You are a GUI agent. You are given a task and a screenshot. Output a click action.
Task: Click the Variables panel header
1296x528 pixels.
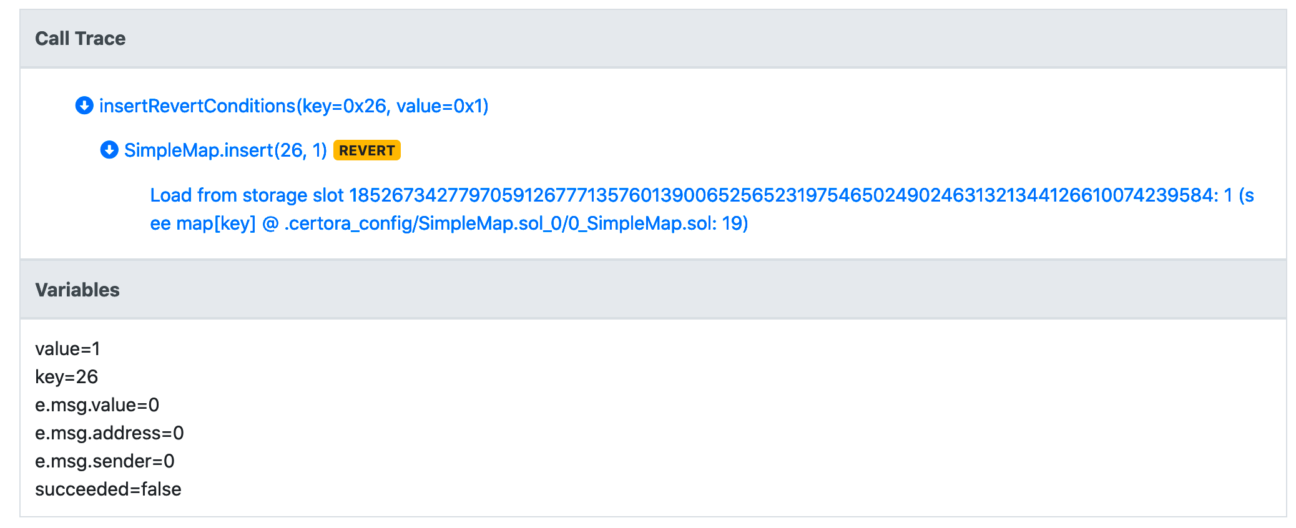coord(77,289)
